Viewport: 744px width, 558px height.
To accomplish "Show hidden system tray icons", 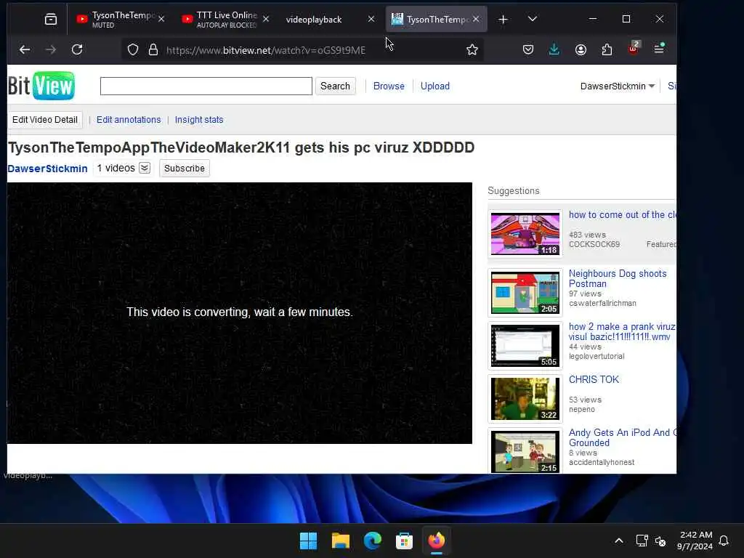I will [619, 541].
